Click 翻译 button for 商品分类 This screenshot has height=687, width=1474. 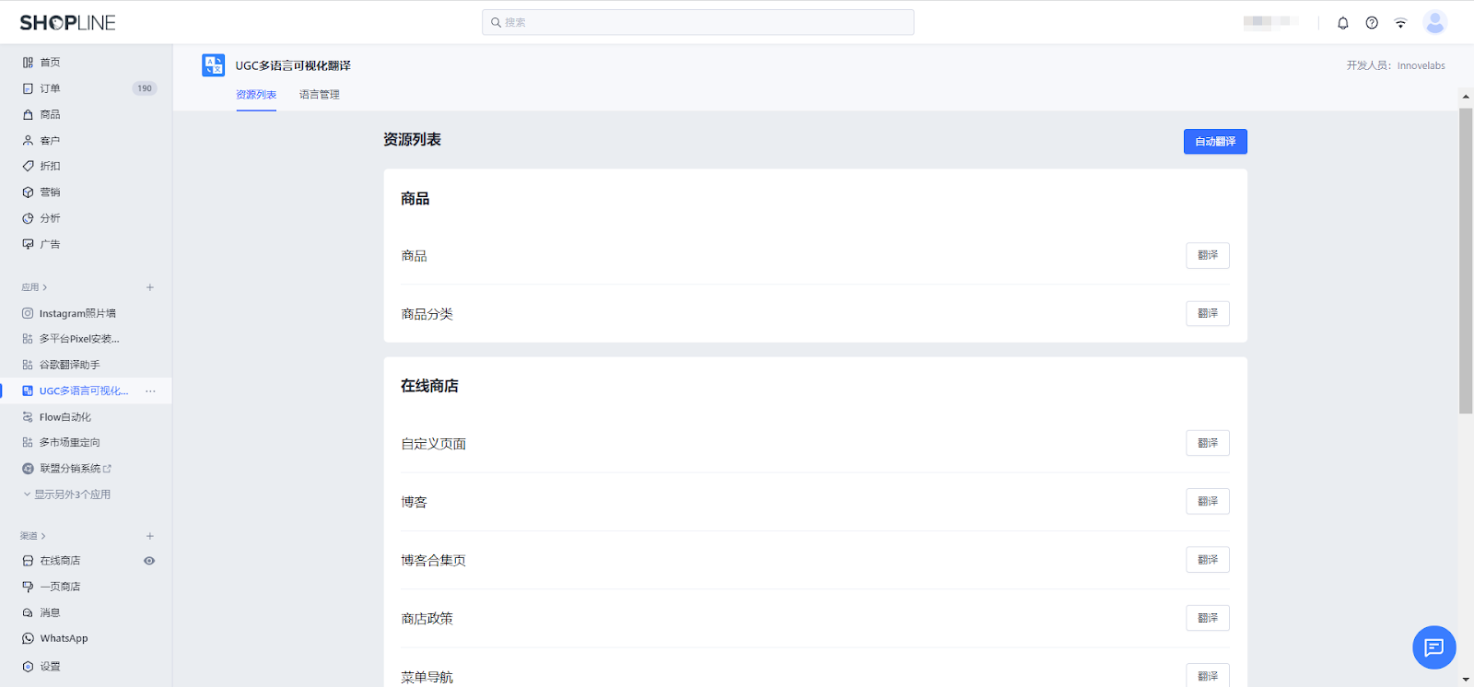coord(1207,314)
